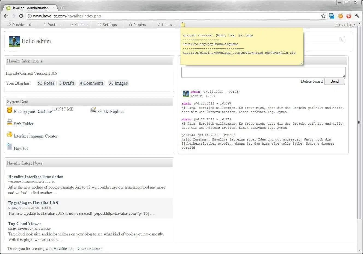Close the HavaLite - Administration tab

(x=54, y=8)
